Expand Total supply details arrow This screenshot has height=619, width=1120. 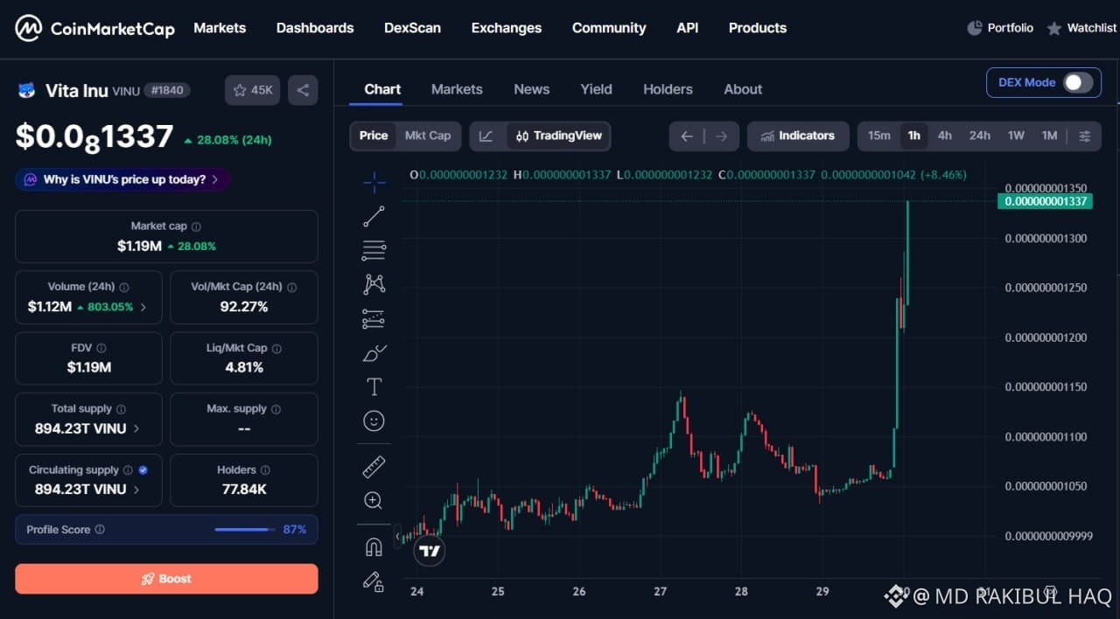click(x=136, y=428)
